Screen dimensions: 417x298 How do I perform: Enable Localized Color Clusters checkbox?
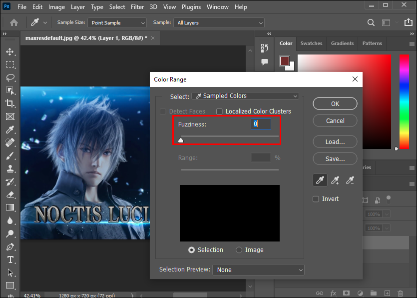(x=219, y=111)
